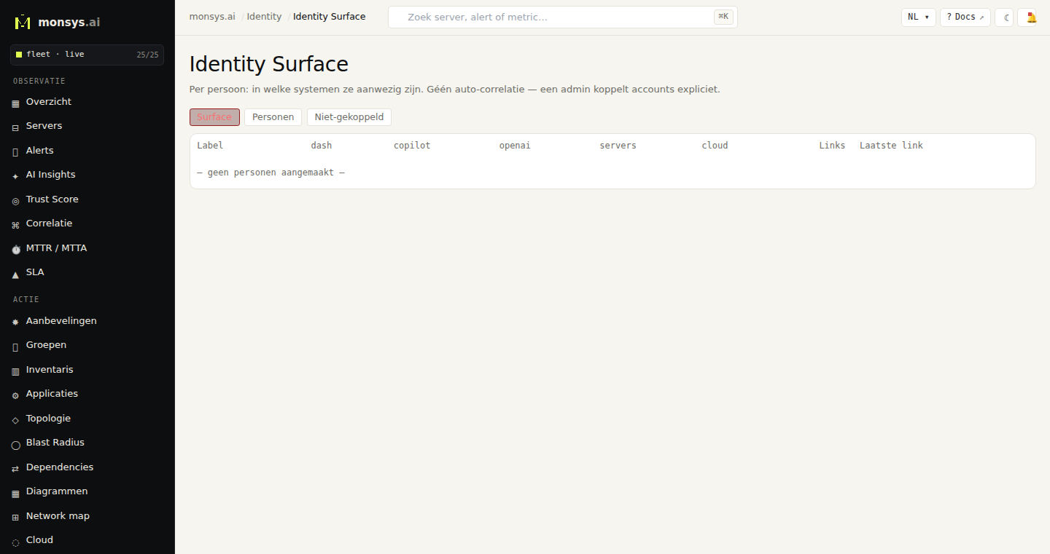This screenshot has width=1050, height=554.
Task: Click the Network map grid icon
Action: pos(15,517)
